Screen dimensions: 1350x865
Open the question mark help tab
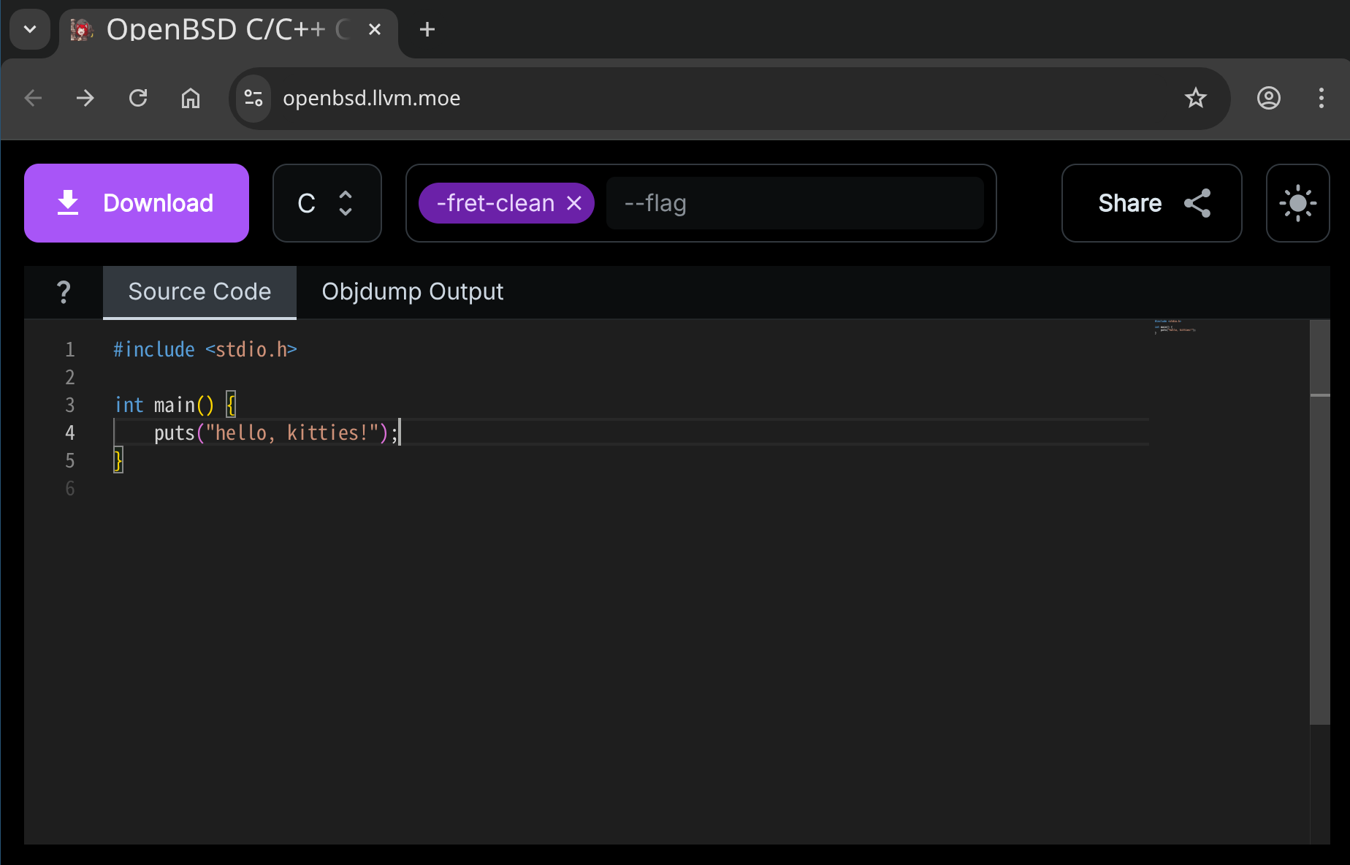coord(64,292)
